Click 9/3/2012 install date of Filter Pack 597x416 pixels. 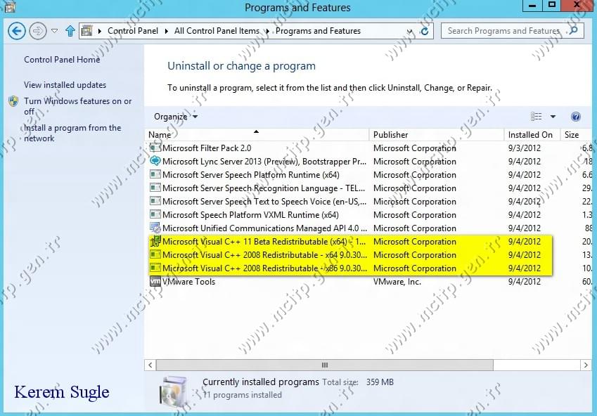point(525,148)
